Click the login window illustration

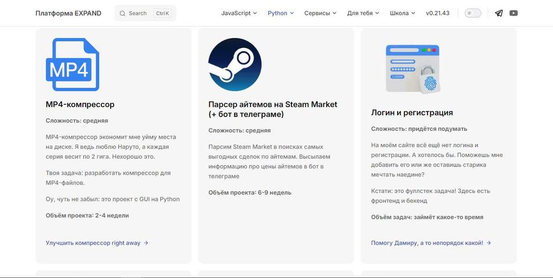pos(413,69)
